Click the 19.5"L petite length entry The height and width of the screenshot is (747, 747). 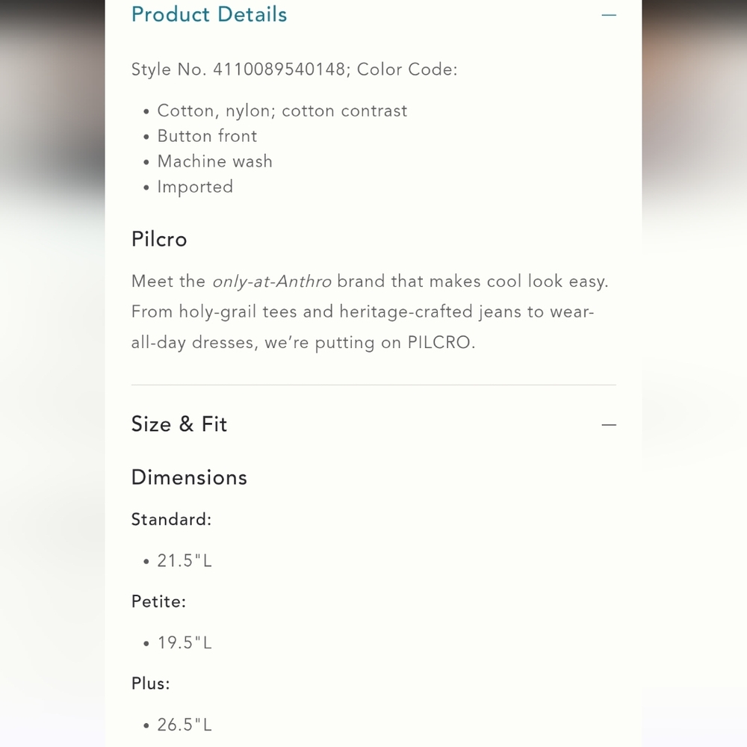[185, 642]
